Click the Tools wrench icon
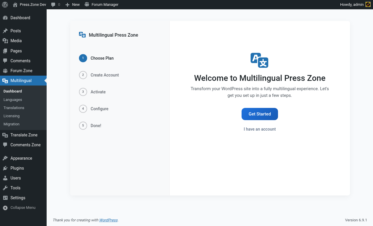The width and height of the screenshot is (373, 226). point(5,188)
